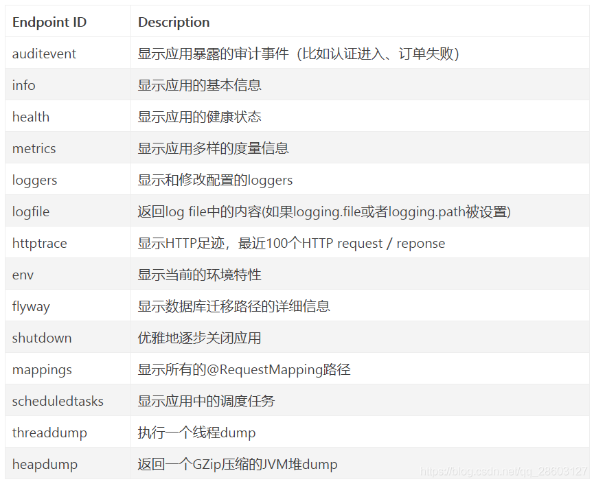Click the description '显示数据库迁移路径的详细信息'

[233, 306]
